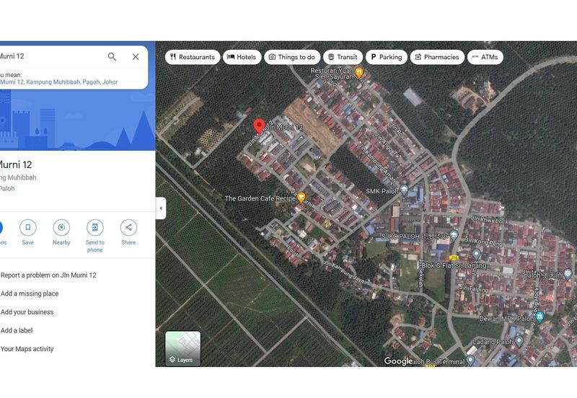Select the Things to do chip
The image size is (577, 398).
click(291, 57)
